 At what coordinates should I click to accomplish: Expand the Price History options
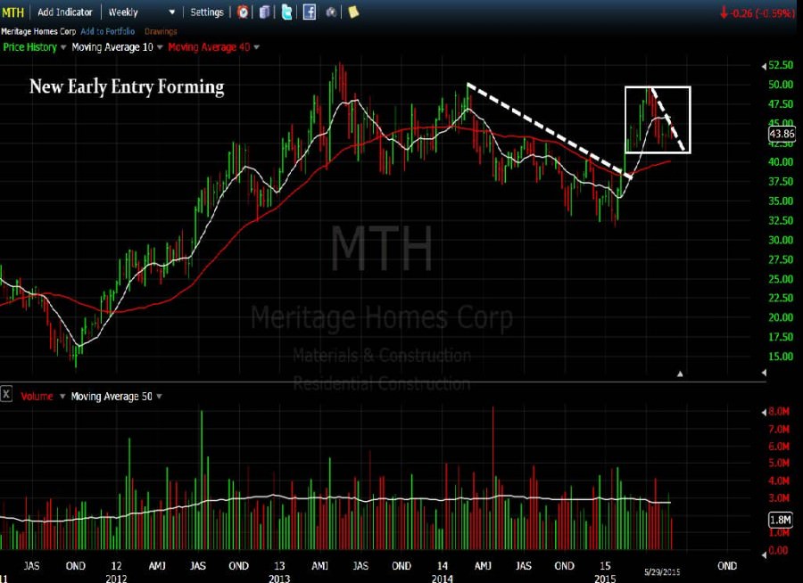[63, 47]
